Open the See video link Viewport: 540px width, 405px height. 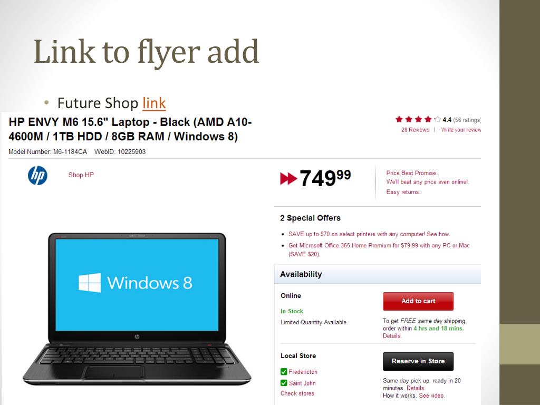coord(431,396)
